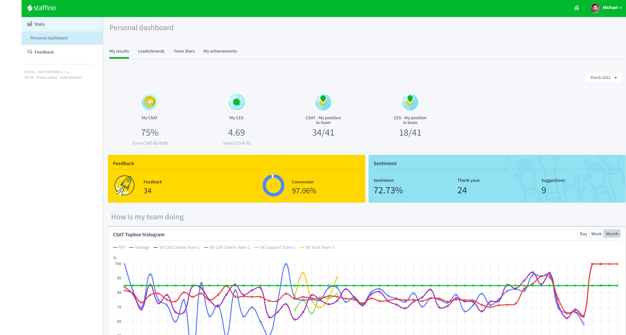The image size is (626, 335).
Task: Click the My CES 4.69 value
Action: tap(237, 133)
